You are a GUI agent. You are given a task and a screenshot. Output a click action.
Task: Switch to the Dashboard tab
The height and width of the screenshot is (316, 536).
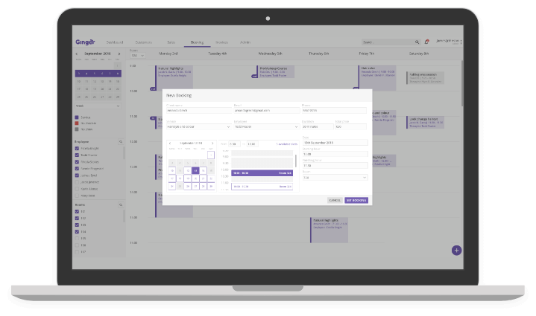point(114,42)
